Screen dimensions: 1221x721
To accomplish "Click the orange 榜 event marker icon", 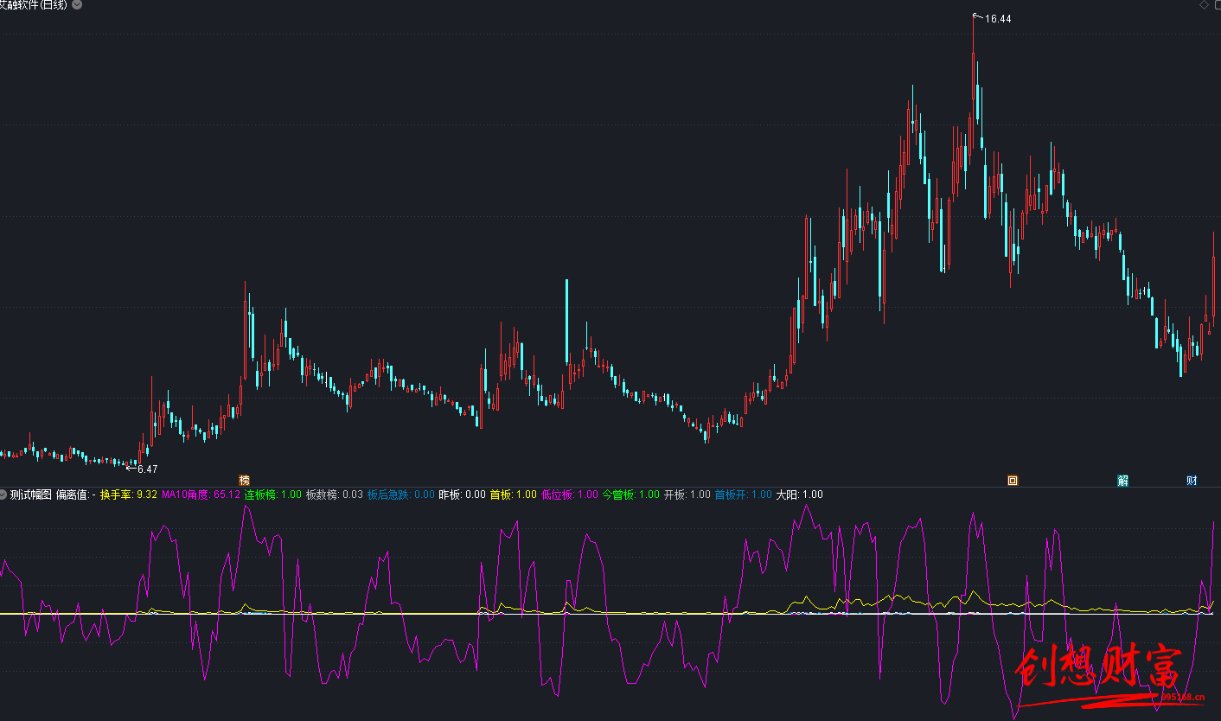I will (x=244, y=480).
